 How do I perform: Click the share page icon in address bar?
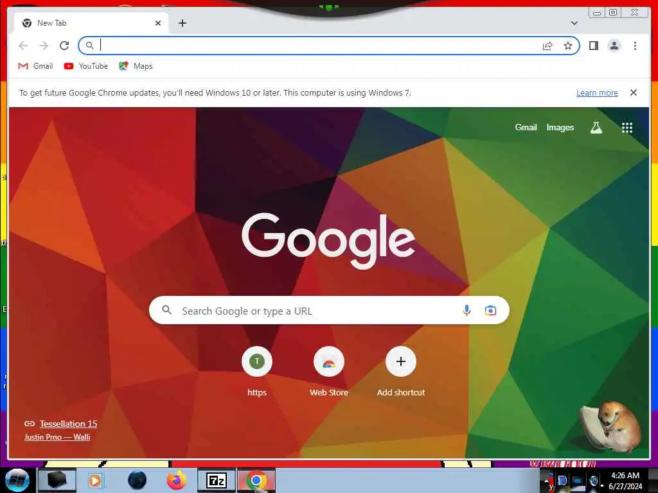547,46
